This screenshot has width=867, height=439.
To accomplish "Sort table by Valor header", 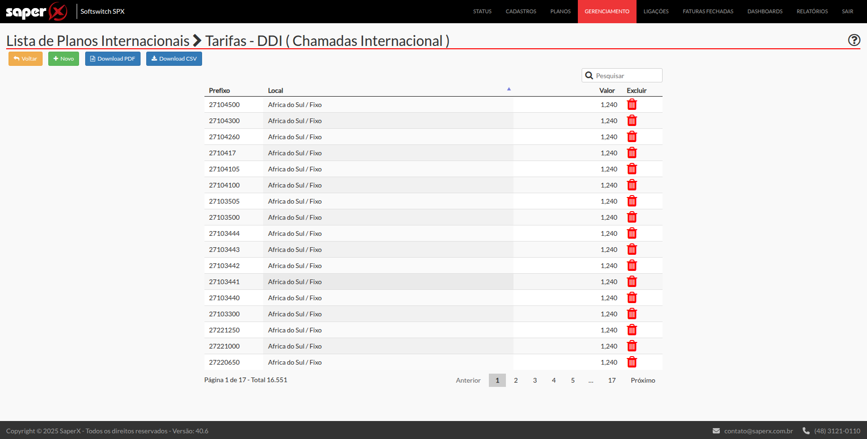I will click(607, 90).
